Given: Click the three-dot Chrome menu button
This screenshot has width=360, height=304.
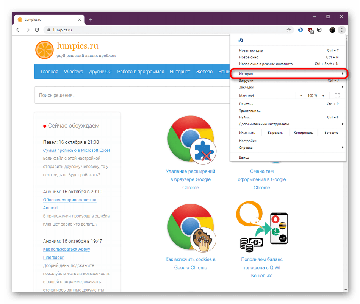Looking at the screenshot, I should point(342,30).
